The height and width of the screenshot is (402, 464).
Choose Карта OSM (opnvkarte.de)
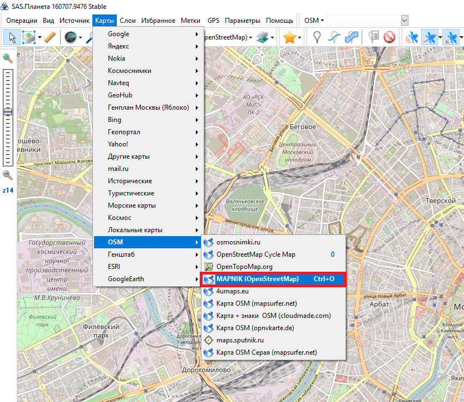[x=273, y=328]
